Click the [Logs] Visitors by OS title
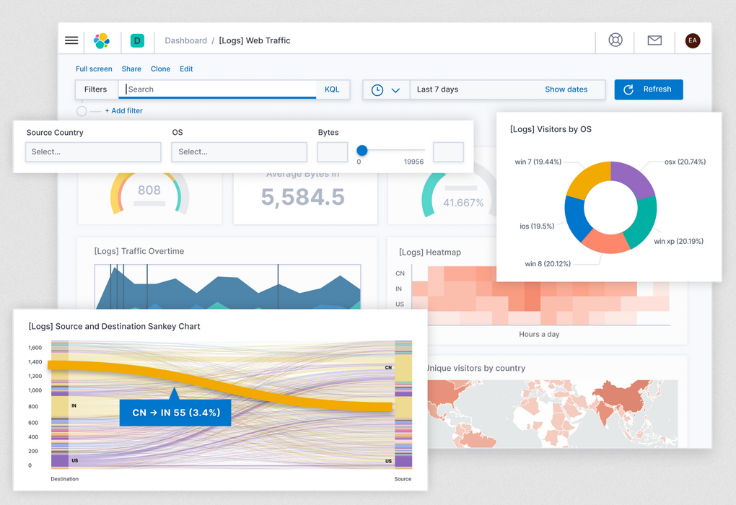The image size is (736, 505). pyautogui.click(x=551, y=129)
